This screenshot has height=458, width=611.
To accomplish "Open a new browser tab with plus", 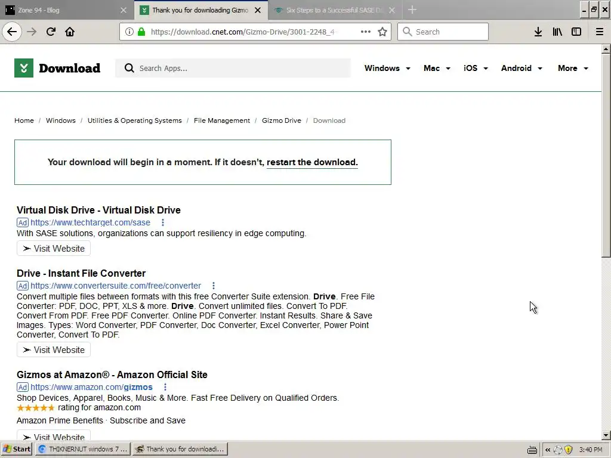I will pos(412,10).
